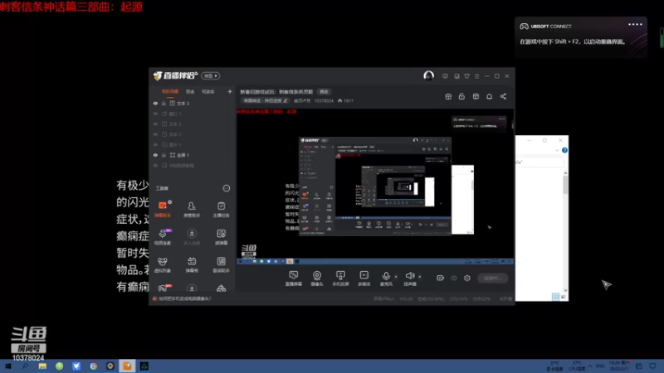Open the 工具箱 round more-options button
Screen dimensions: 664x373
coord(227,188)
